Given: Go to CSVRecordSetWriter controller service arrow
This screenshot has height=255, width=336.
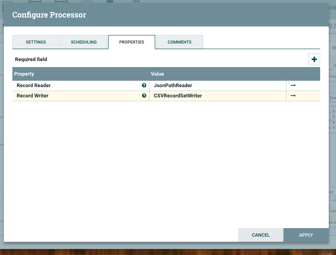Looking at the screenshot, I should click(293, 96).
